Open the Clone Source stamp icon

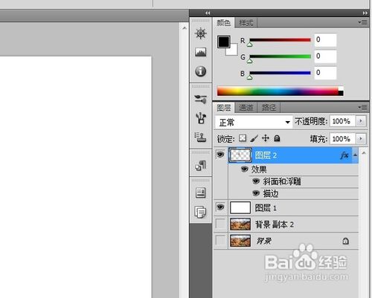(201, 137)
